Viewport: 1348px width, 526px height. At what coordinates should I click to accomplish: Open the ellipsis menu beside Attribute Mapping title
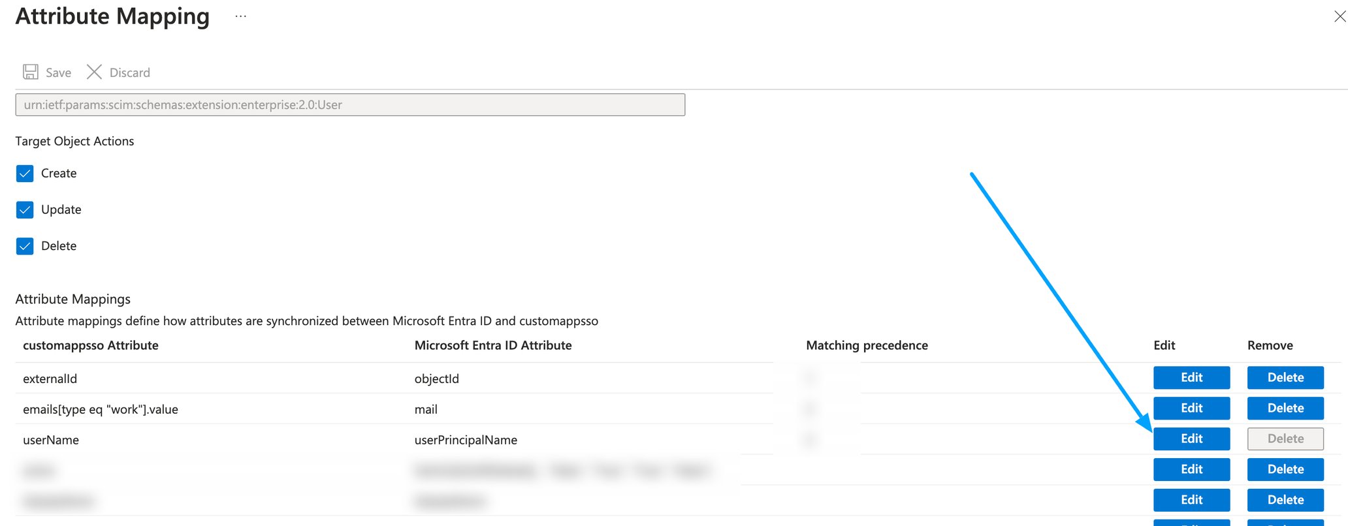(x=240, y=16)
